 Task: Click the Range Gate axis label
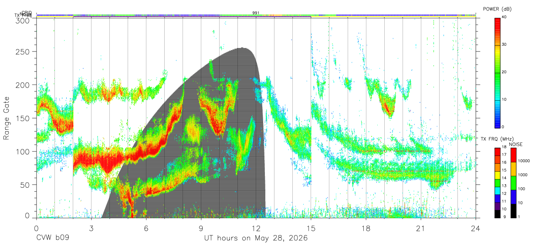7,118
